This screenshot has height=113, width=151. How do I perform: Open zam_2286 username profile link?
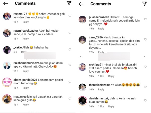pos(96,37)
